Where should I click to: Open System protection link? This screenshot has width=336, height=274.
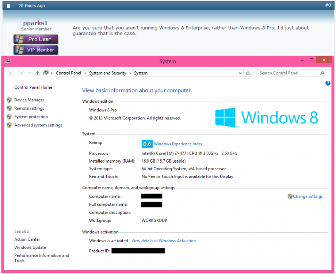pyautogui.click(x=31, y=117)
